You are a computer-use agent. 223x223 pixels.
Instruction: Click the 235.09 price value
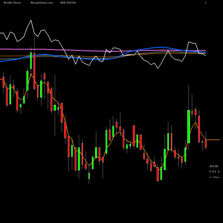tap(214, 166)
